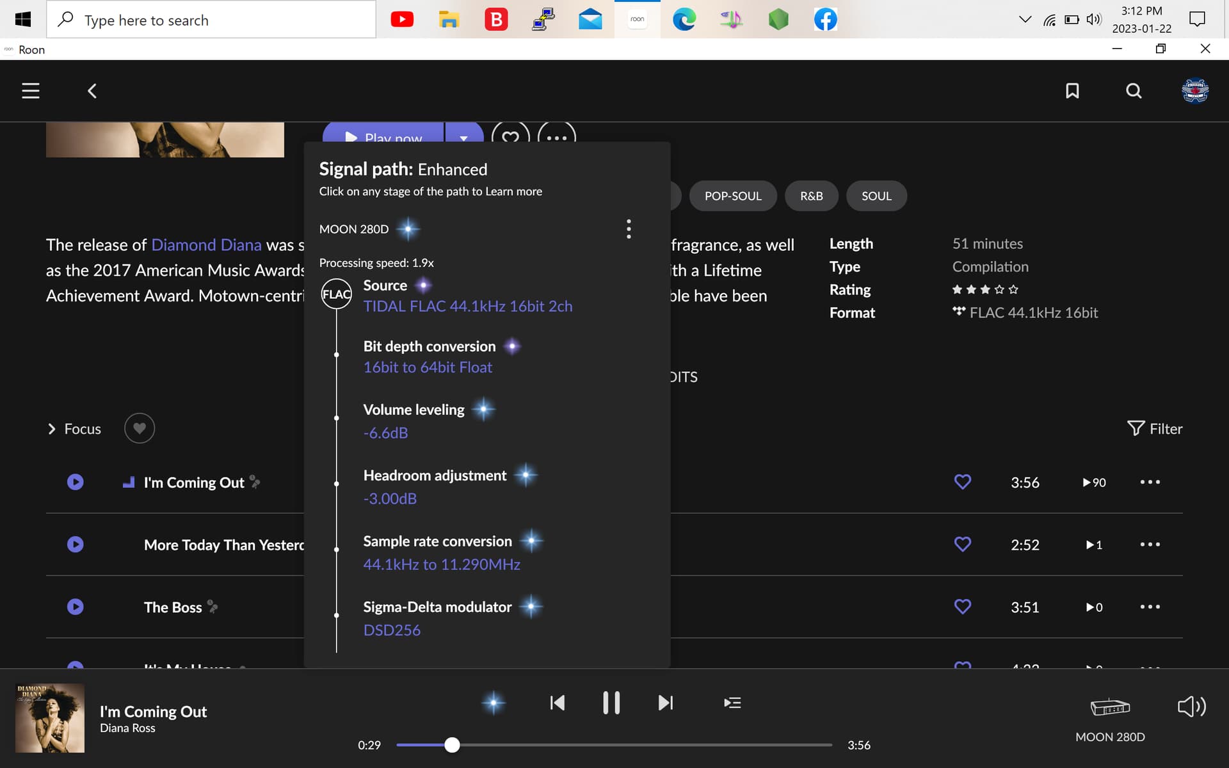
Task: Open the Roon hamburger menu
Action: [x=31, y=91]
